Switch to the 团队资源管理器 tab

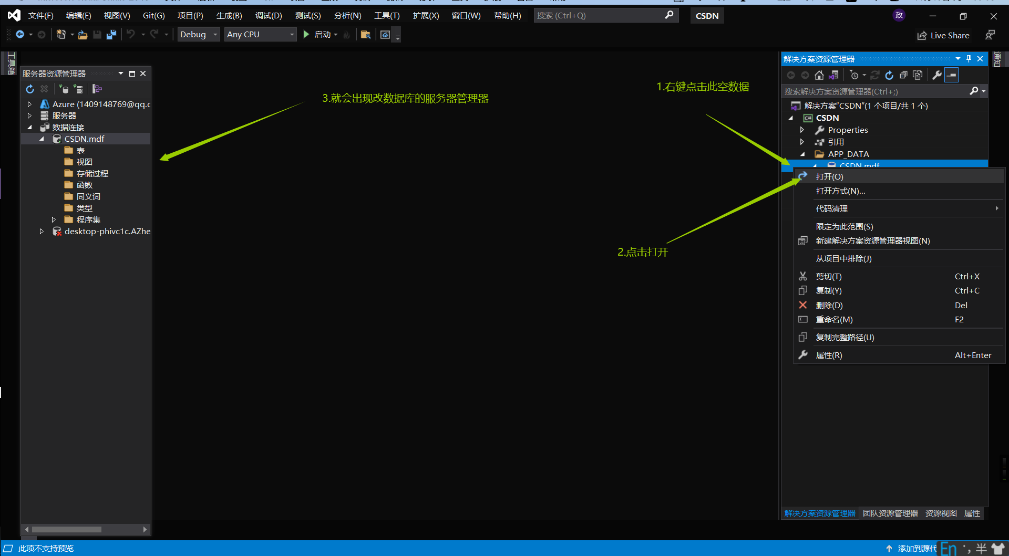point(889,513)
